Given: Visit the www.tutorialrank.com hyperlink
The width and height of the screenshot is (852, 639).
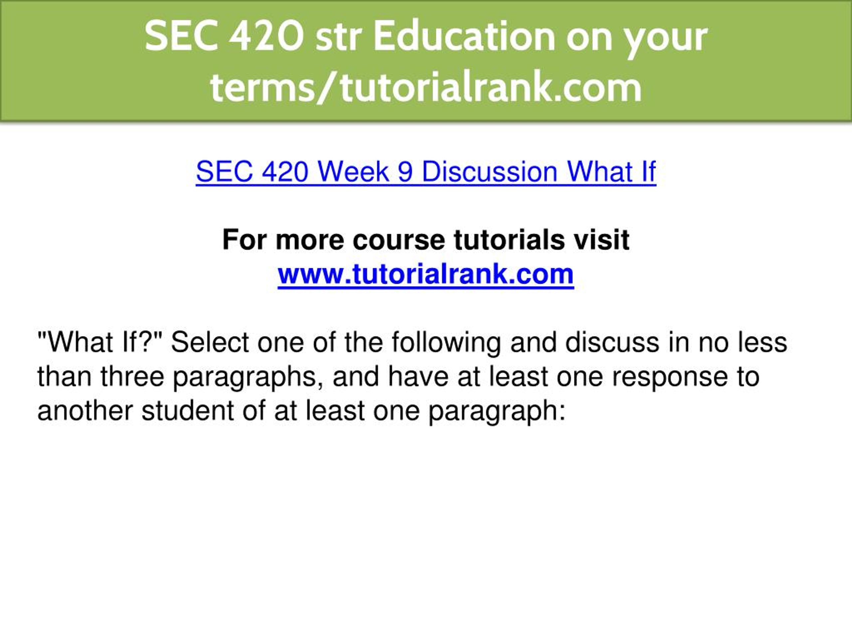Looking at the screenshot, I should point(426,275).
